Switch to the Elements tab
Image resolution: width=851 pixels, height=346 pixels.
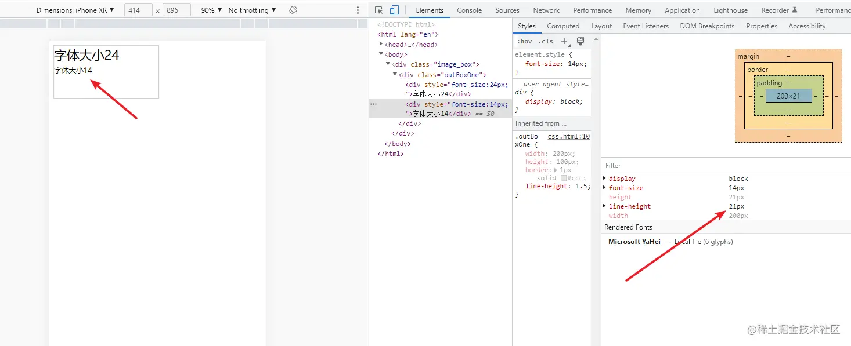(x=430, y=10)
